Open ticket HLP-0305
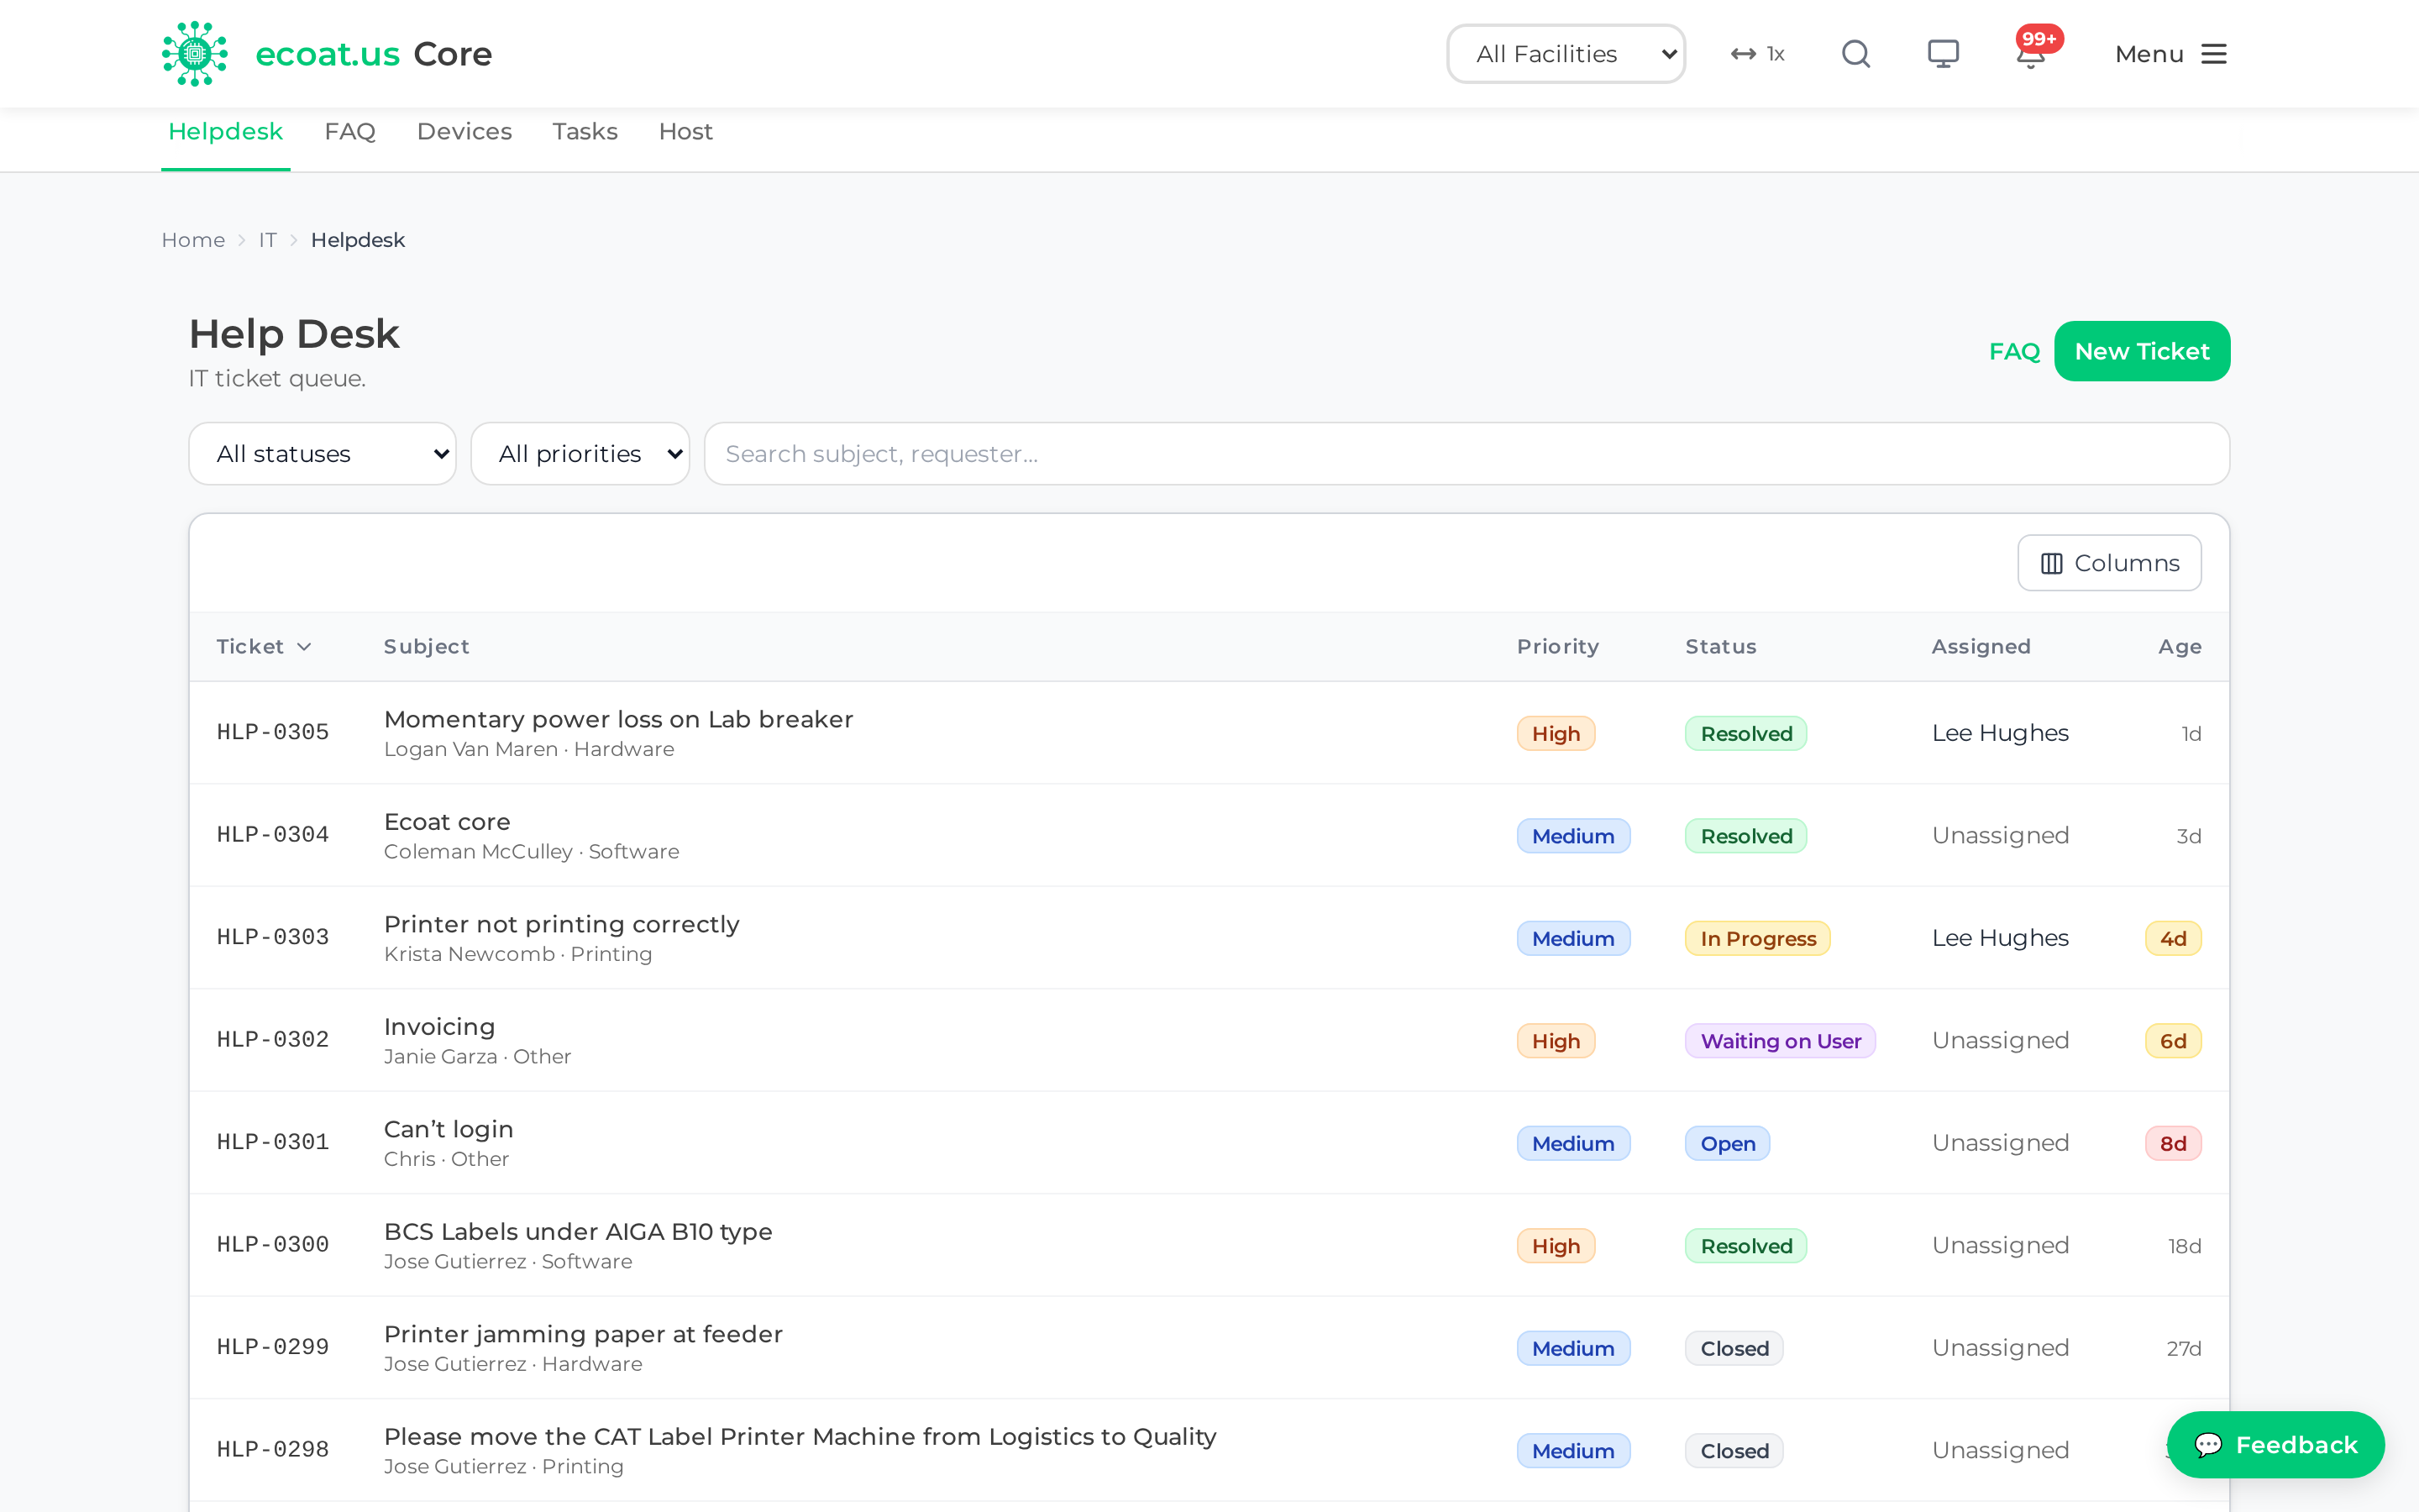Screen dimensions: 2419x1512 (273, 732)
